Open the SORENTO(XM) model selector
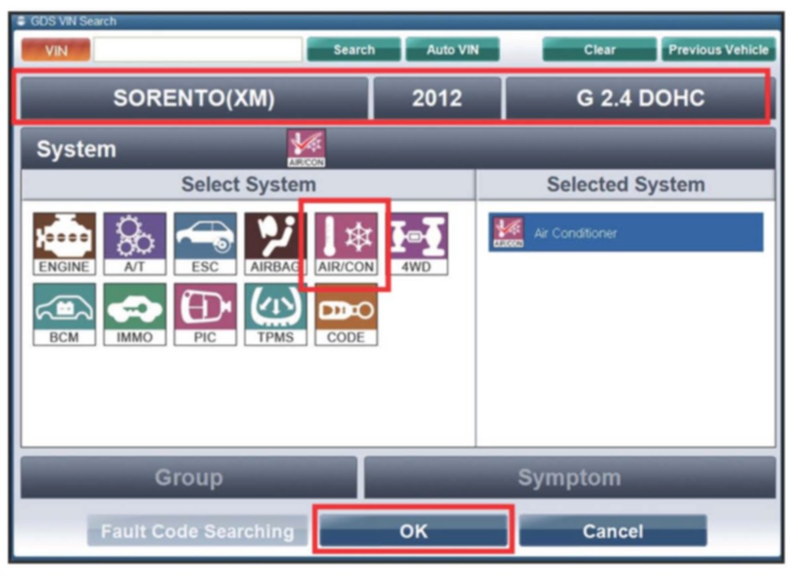 pos(193,99)
